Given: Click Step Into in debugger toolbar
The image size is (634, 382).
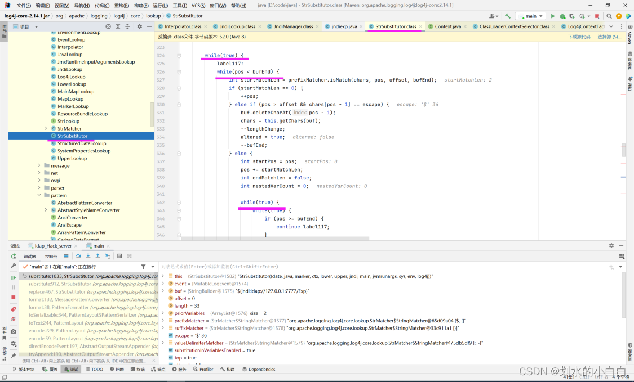Looking at the screenshot, I should [x=88, y=256].
